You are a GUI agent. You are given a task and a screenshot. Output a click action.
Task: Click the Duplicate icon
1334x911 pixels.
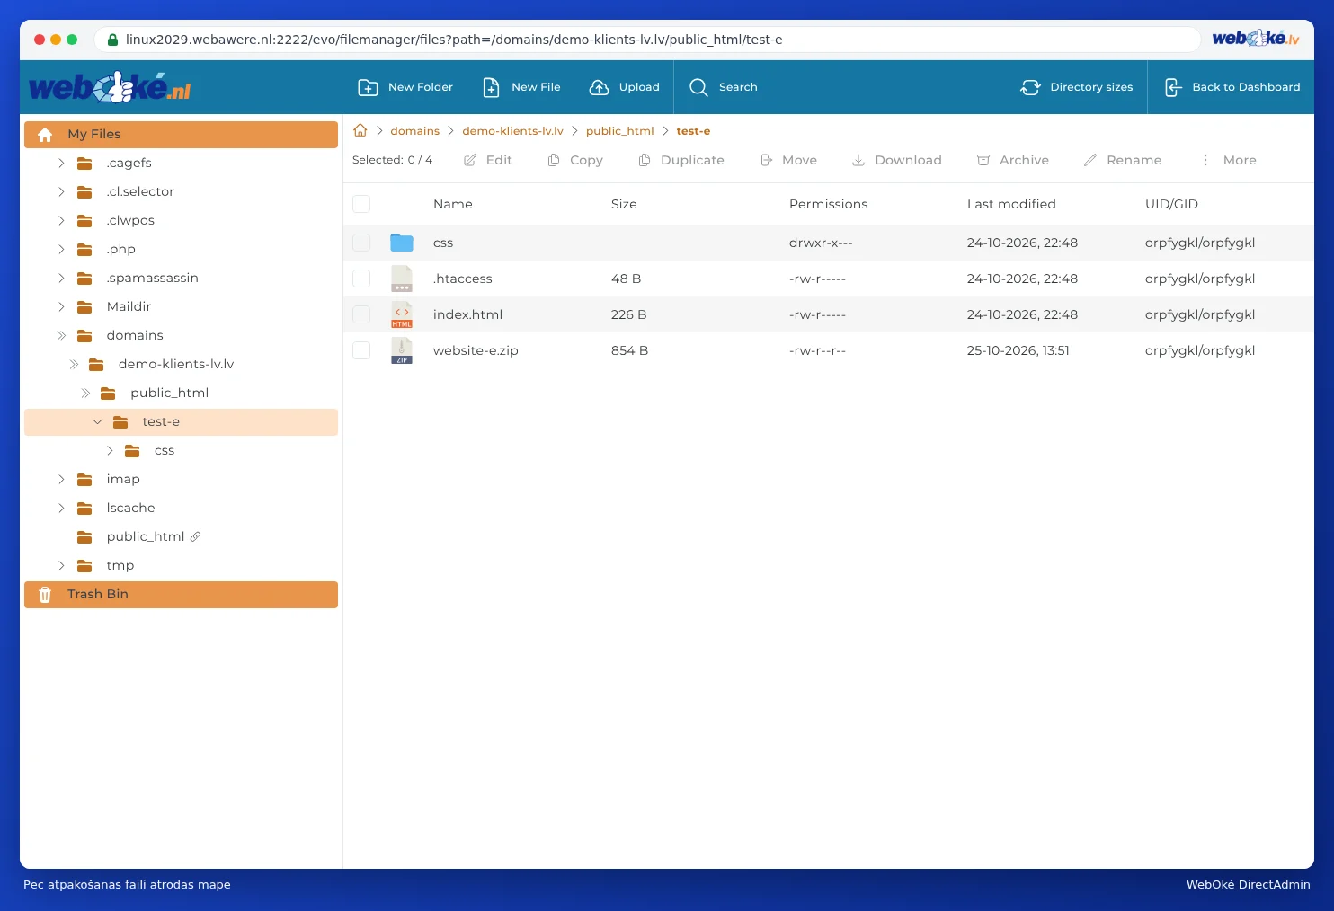pyautogui.click(x=645, y=160)
